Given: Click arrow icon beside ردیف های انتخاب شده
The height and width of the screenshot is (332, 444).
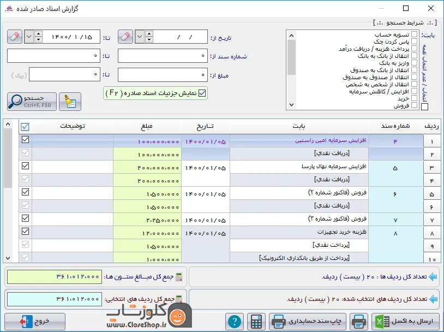Looking at the screenshot, I should point(433,299).
